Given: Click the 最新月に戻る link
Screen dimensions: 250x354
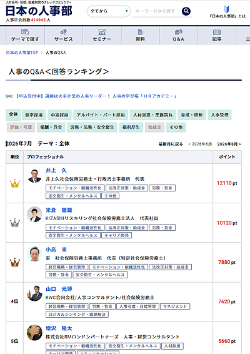Looking at the screenshot, I should tap(171, 144).
